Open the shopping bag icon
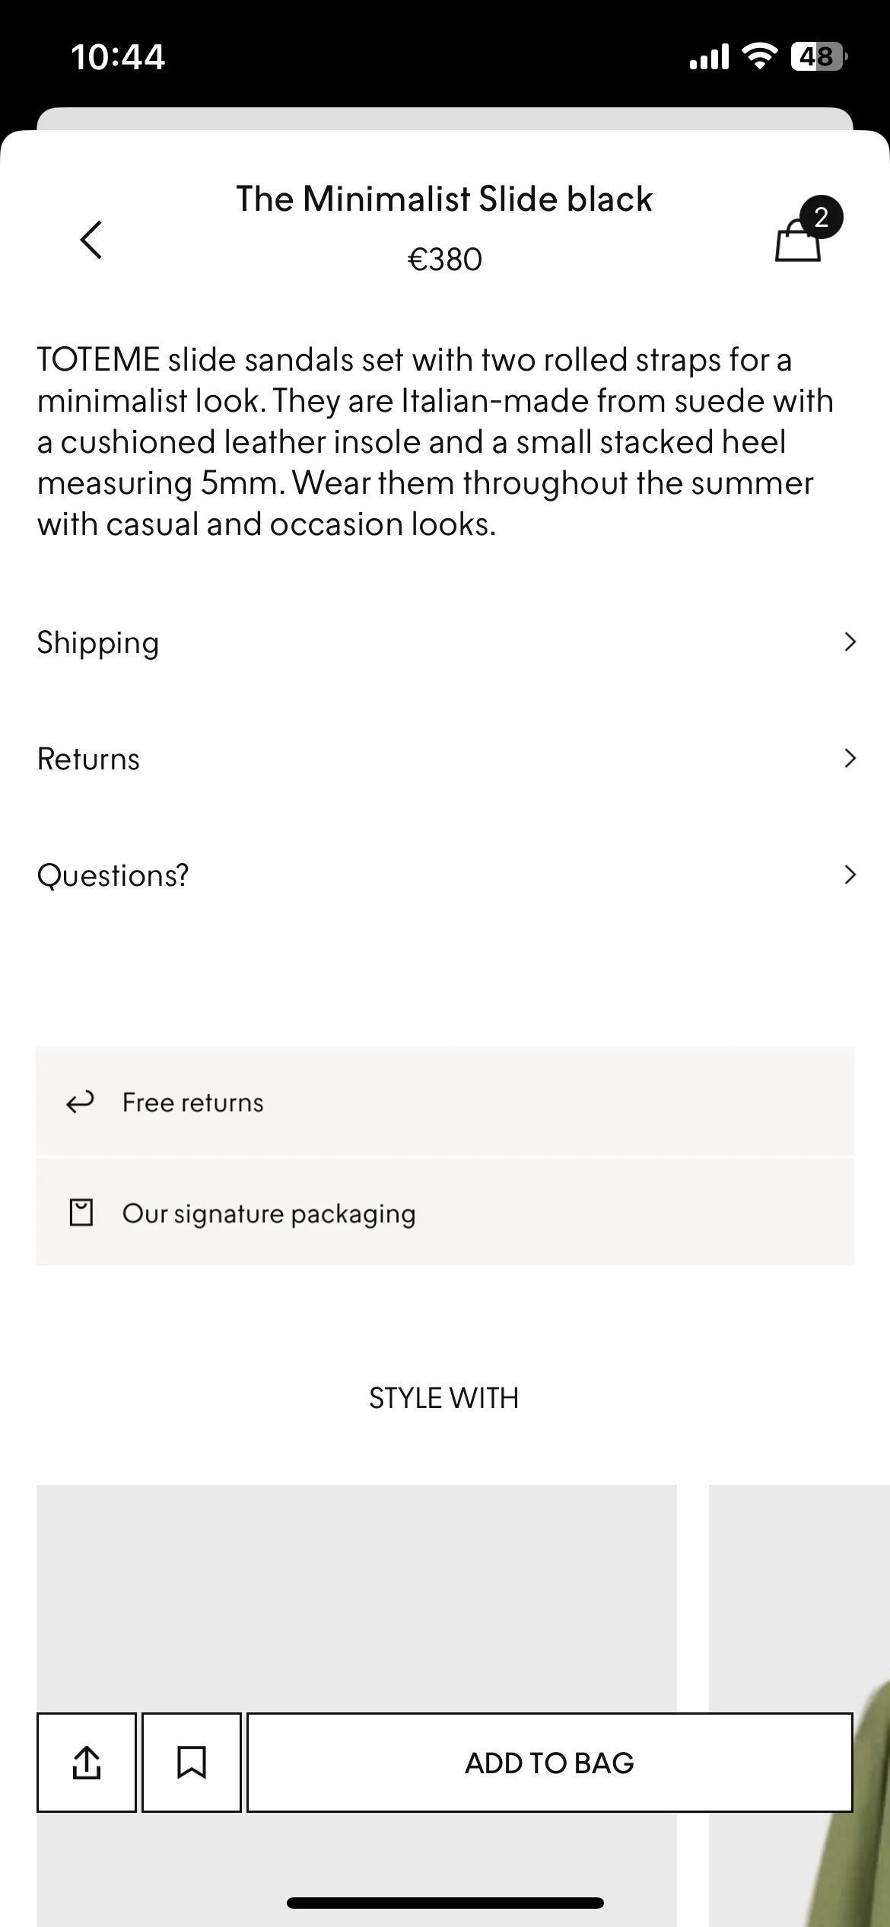890x1927 pixels. coord(797,241)
